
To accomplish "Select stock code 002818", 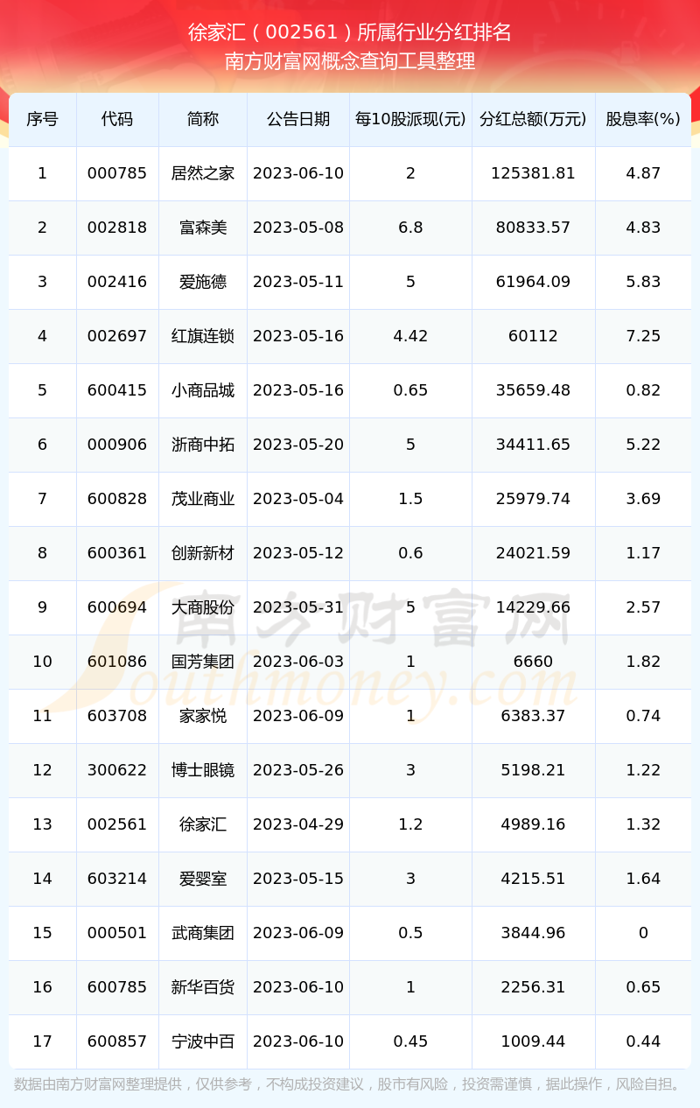I will click(117, 228).
